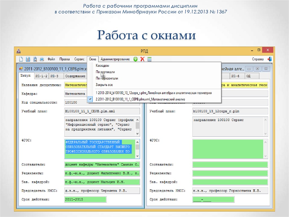This screenshot has height=217, width=289.
Task: Uncheck the active window checkmark in Окна menu
Action: 91,99
